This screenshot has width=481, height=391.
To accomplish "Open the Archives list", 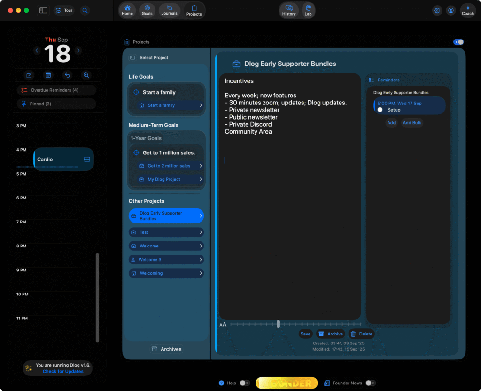I will 167,349.
